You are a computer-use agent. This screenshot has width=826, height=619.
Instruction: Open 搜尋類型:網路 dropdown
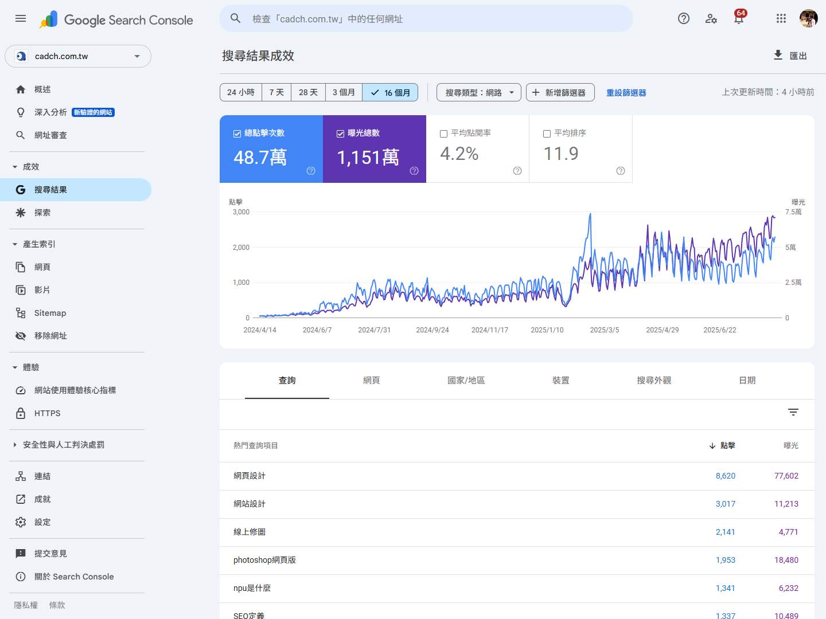[479, 92]
